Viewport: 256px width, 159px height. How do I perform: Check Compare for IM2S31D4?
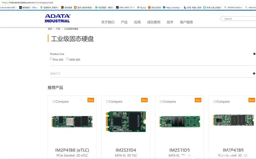point(107,102)
